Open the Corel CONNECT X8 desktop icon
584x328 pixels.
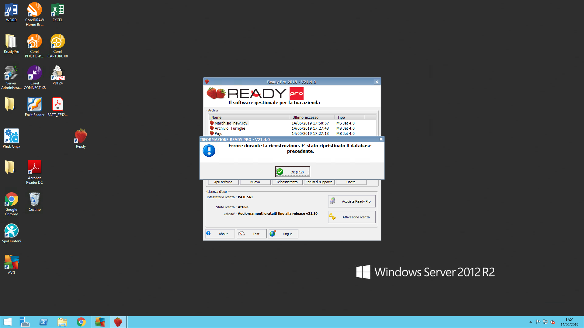(34, 78)
